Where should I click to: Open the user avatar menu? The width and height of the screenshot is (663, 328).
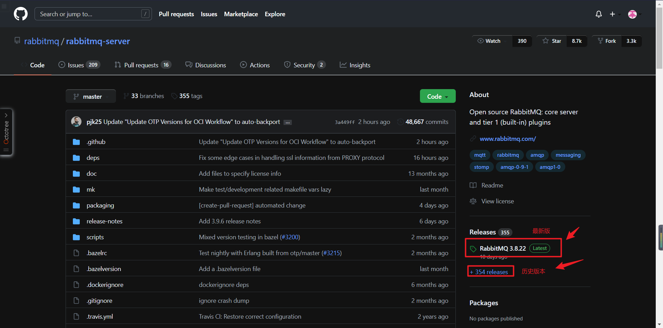point(635,14)
